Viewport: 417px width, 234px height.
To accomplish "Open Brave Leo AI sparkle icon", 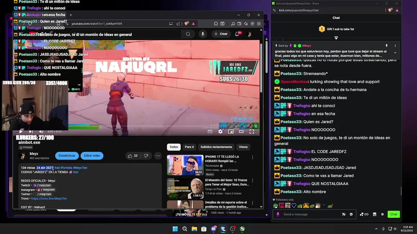I will tap(246, 24).
